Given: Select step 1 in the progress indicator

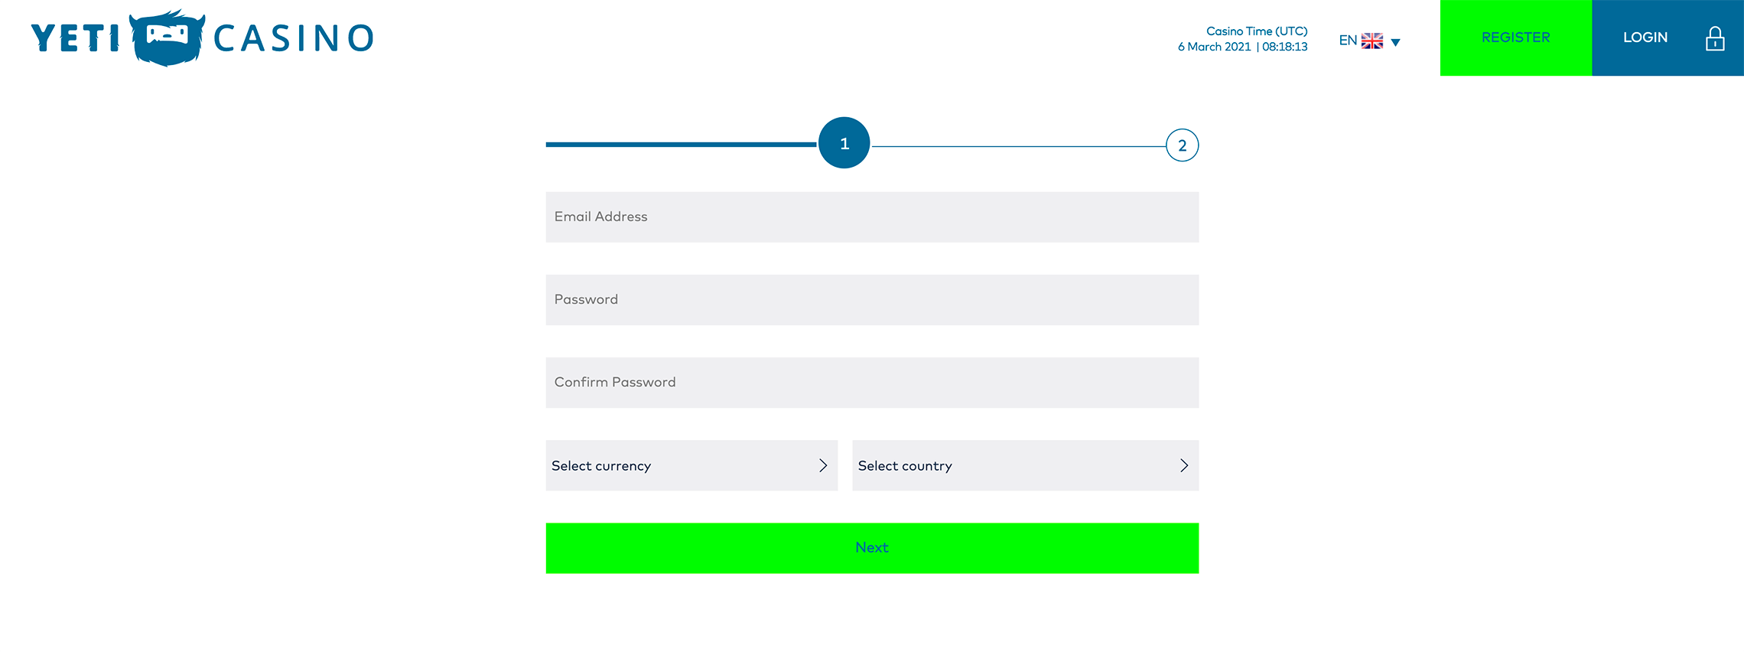Looking at the screenshot, I should 844,143.
